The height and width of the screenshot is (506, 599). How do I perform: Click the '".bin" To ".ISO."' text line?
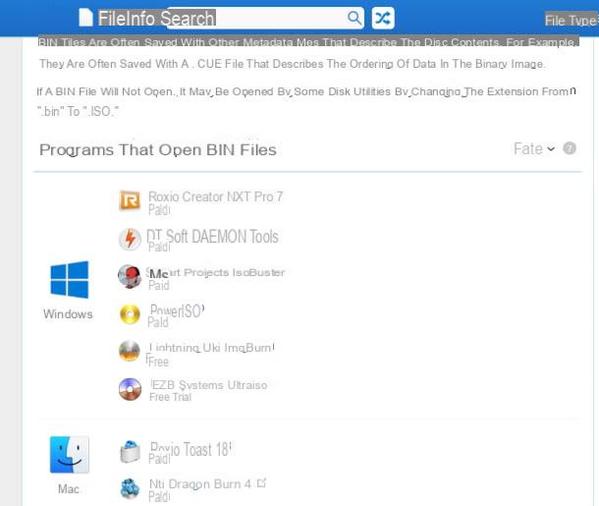(x=78, y=112)
